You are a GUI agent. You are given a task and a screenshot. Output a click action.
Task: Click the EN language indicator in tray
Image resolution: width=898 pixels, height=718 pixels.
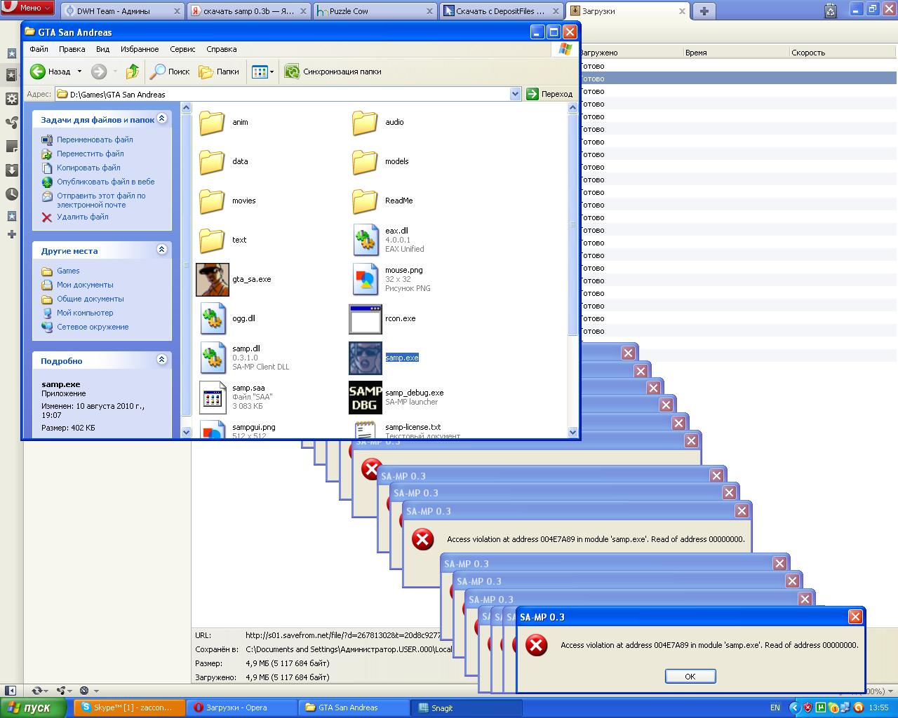(x=775, y=707)
